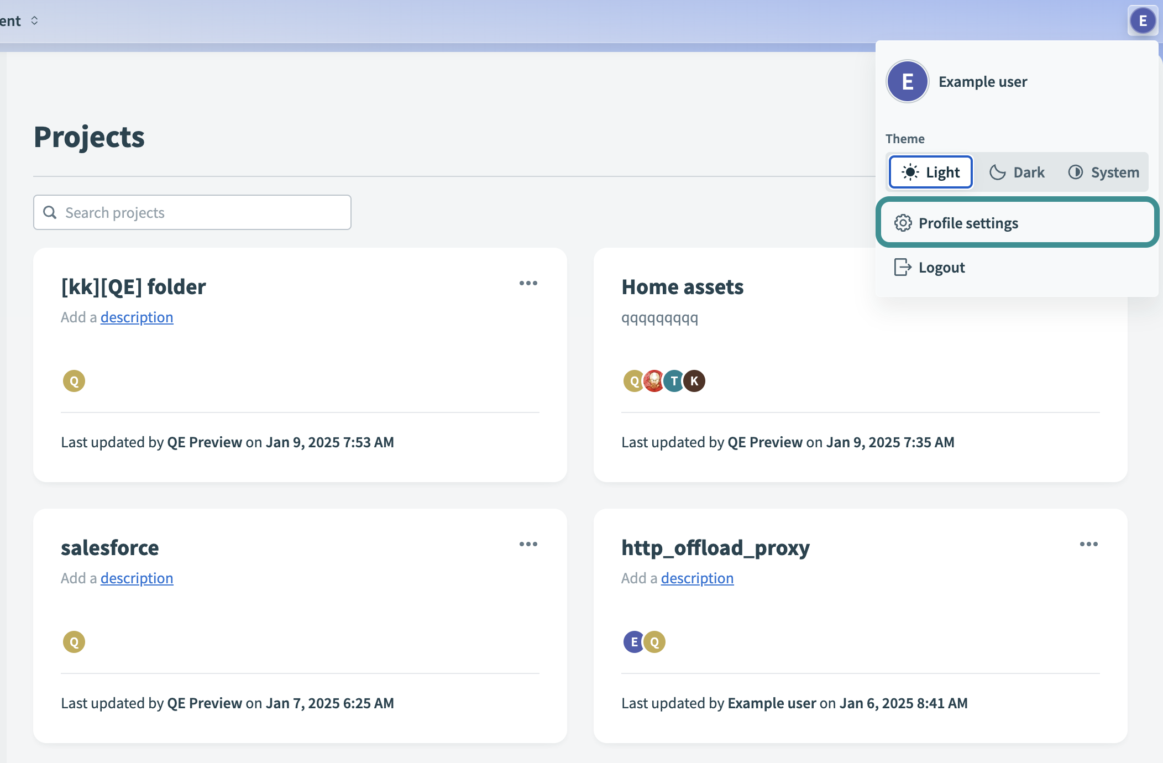Screen dimensions: 1163x763
Task: Click the T member avatar on Home assets
Action: pos(674,381)
